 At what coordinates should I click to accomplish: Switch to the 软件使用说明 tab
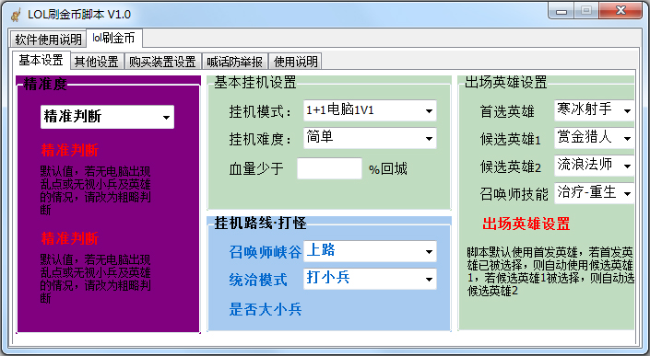click(48, 40)
